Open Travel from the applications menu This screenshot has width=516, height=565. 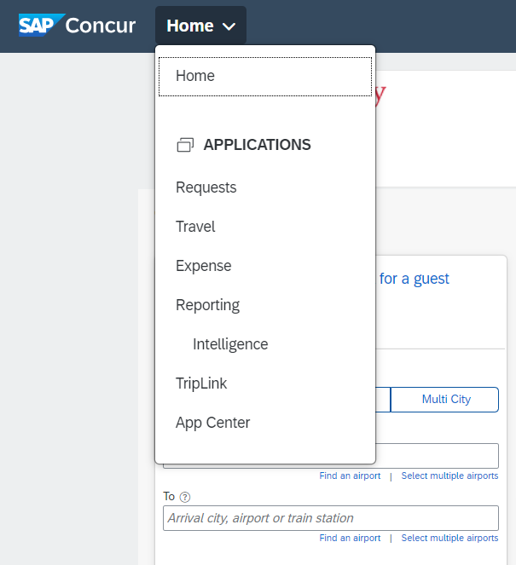[x=195, y=227]
